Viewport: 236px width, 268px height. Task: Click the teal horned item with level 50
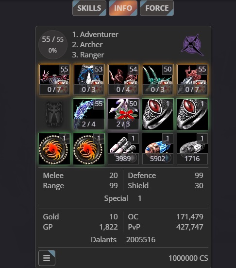click(x=158, y=79)
